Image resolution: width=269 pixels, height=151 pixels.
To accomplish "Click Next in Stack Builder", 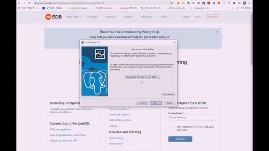I will click(156, 103).
